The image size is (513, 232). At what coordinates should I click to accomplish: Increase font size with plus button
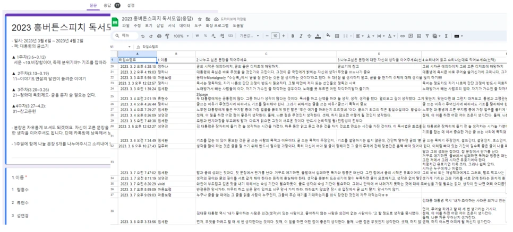click(x=284, y=36)
